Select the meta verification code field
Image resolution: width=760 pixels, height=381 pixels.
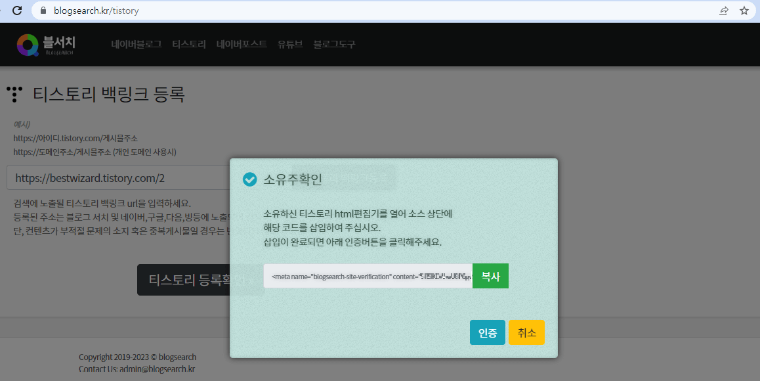point(368,276)
